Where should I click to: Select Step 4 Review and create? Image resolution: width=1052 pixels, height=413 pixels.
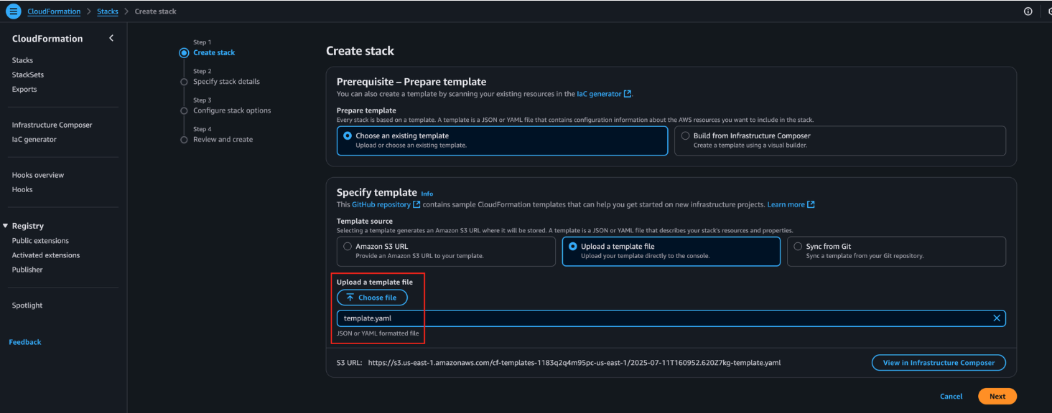click(223, 139)
